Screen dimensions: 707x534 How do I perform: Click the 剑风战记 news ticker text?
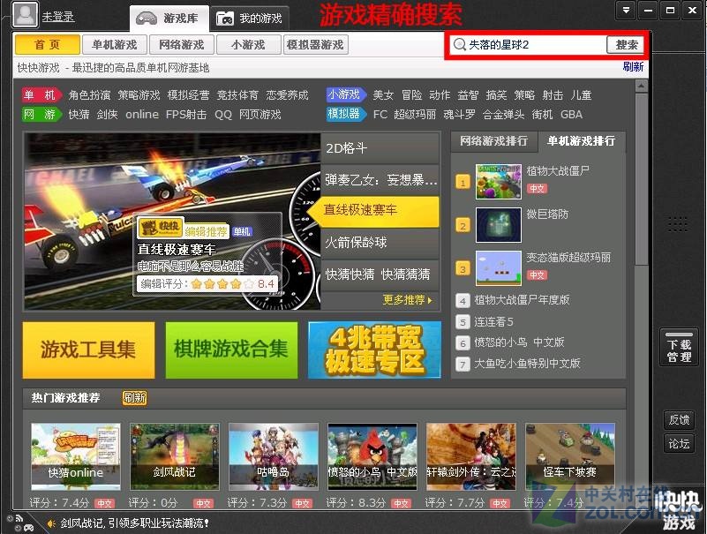[x=135, y=523]
